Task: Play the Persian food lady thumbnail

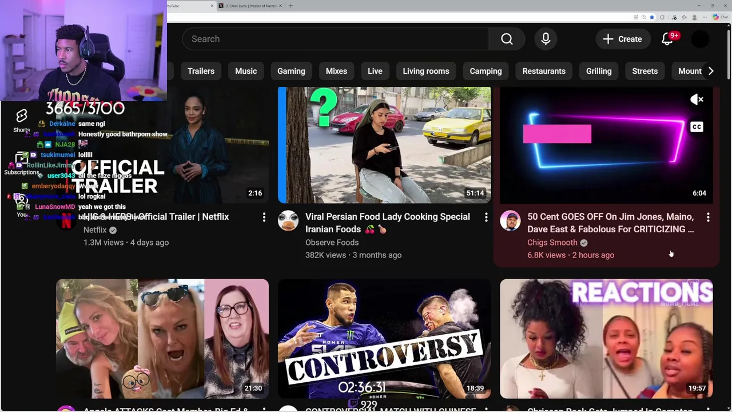Action: 384,145
